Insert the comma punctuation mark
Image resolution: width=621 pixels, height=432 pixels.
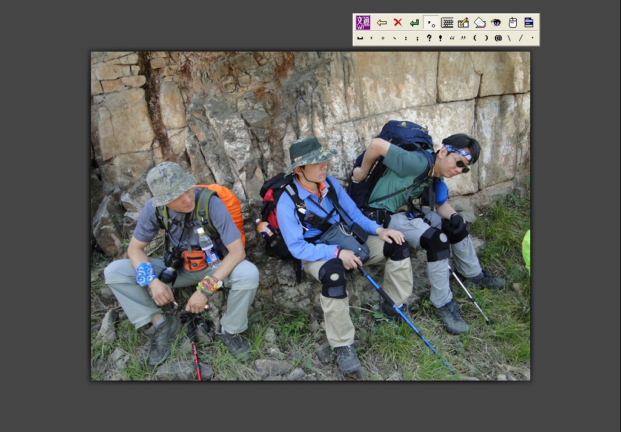pyautogui.click(x=371, y=38)
